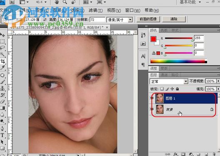Create new fill or adjustment layer
Viewport: 220px width, 156px height.
(191, 154)
